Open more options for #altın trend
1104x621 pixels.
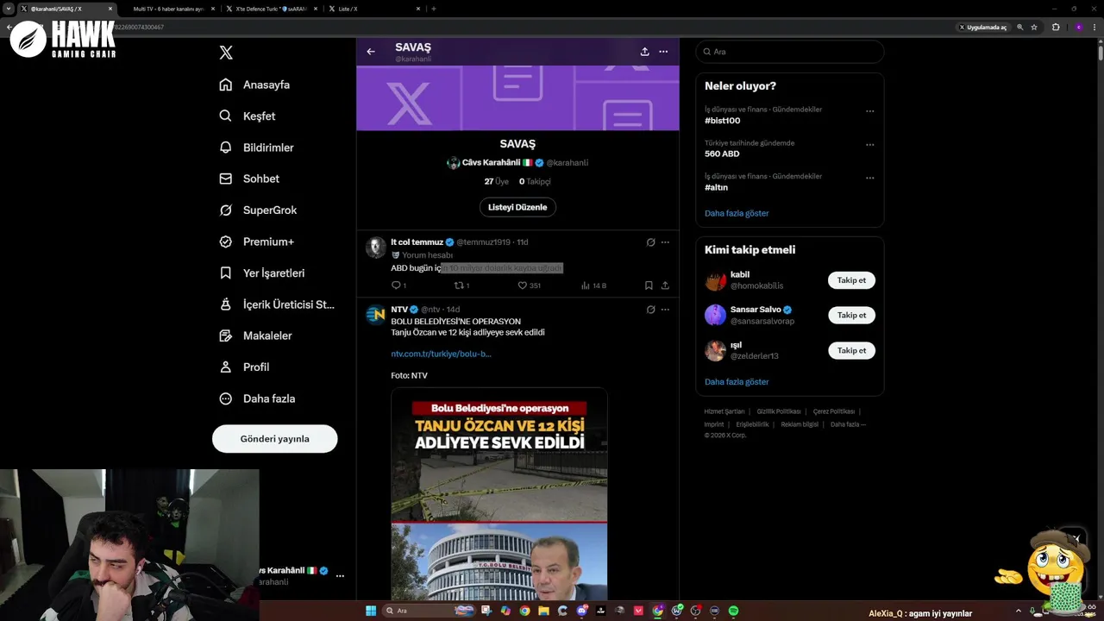pyautogui.click(x=869, y=179)
